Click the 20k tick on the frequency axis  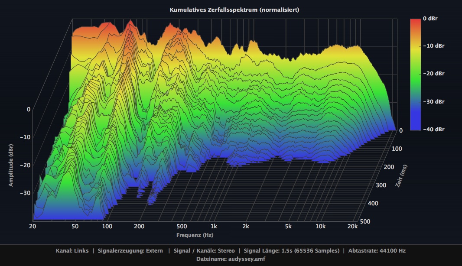point(352,227)
